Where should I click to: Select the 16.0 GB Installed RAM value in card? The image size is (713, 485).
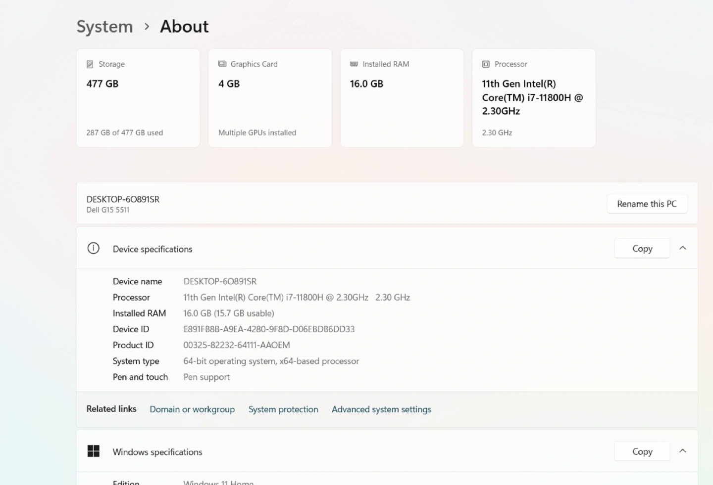pyautogui.click(x=366, y=84)
